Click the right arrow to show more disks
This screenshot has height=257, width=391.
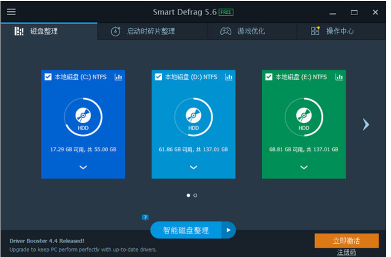pyautogui.click(x=366, y=124)
